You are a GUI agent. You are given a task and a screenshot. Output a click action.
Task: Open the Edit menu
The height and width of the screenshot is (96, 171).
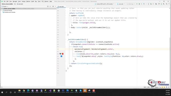tap(7, 1)
